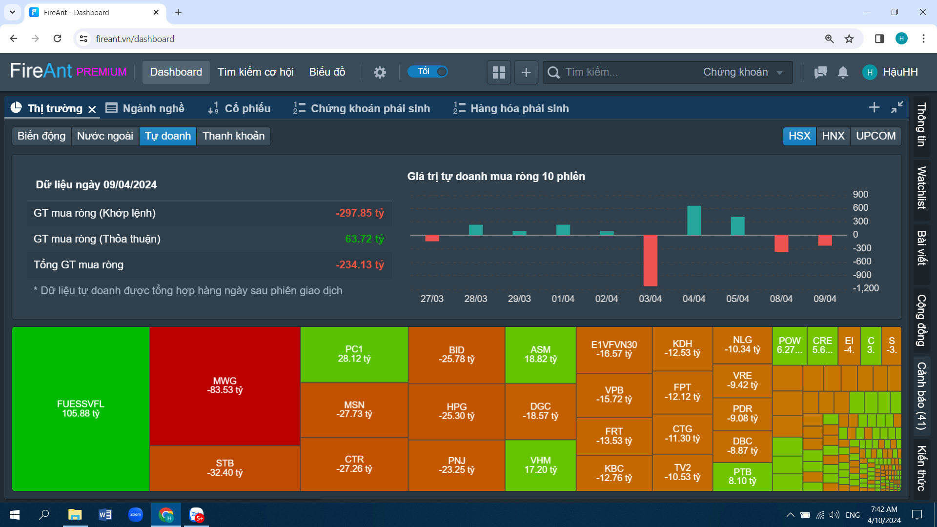The width and height of the screenshot is (937, 527).
Task: Open the HậuHH user account menu
Action: click(891, 72)
